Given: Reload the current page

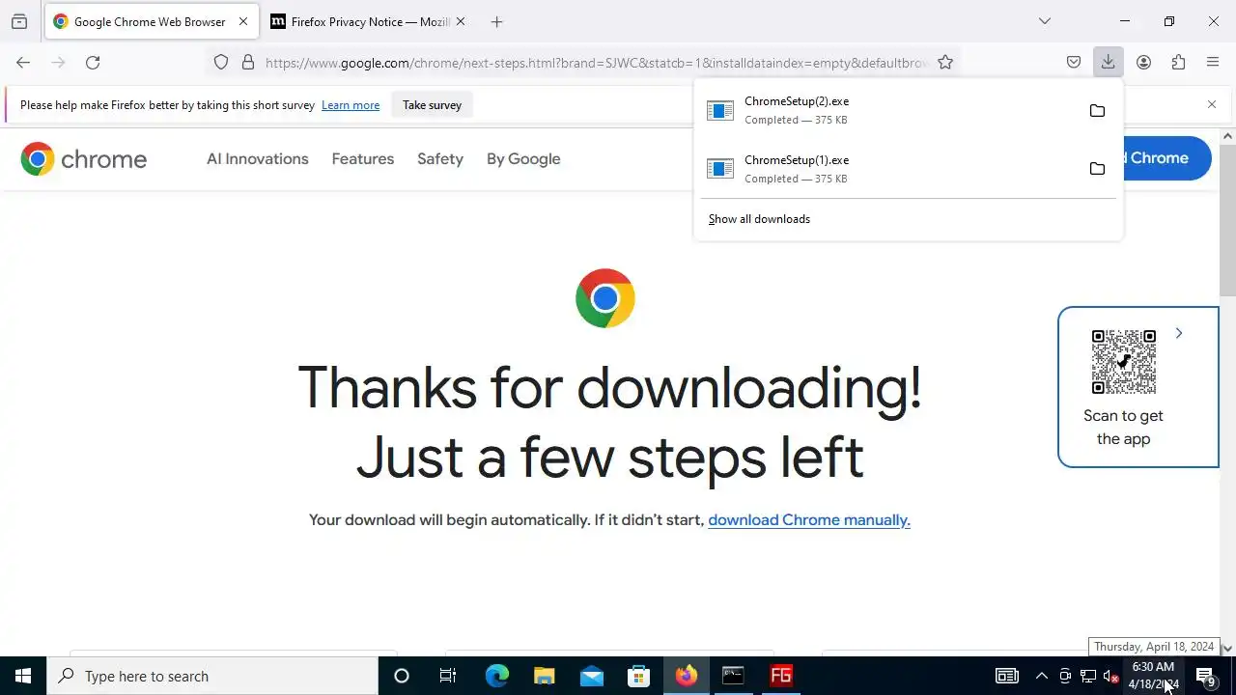Looking at the screenshot, I should coord(93,63).
